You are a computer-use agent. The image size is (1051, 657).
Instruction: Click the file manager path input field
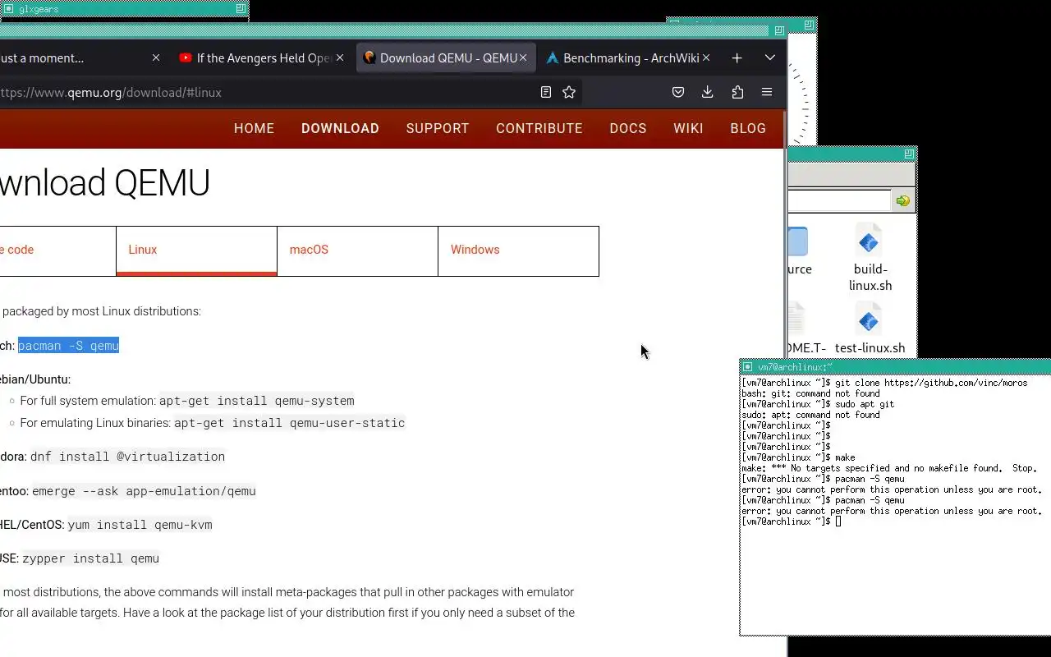pyautogui.click(x=838, y=200)
